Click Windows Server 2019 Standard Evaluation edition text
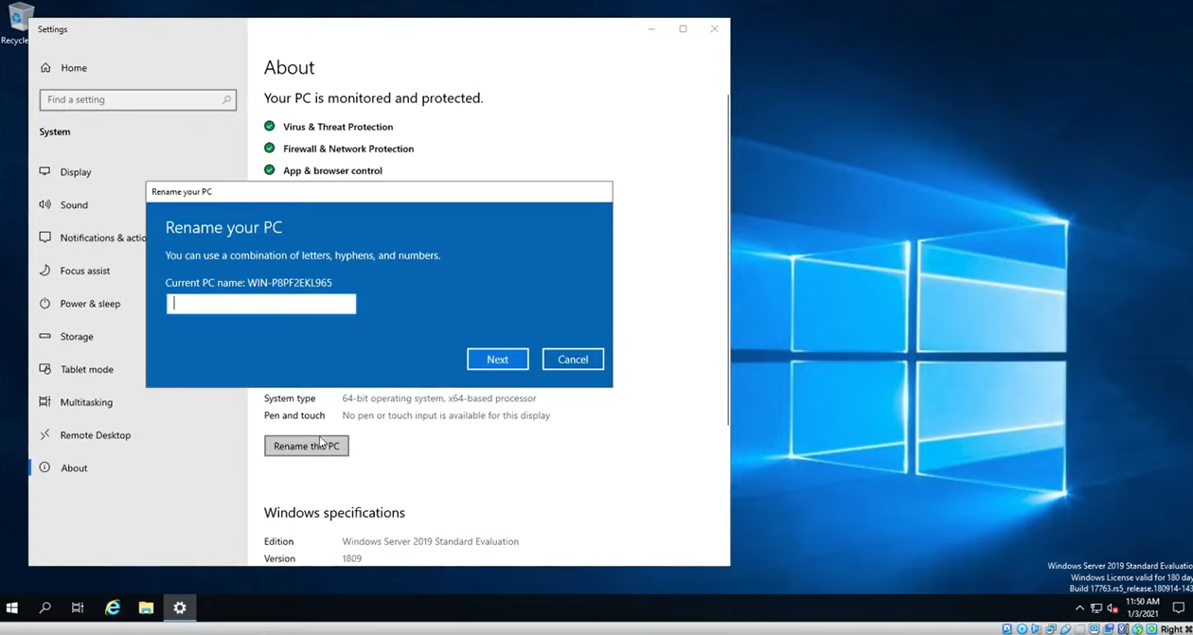This screenshot has height=635, width=1193. [x=431, y=541]
